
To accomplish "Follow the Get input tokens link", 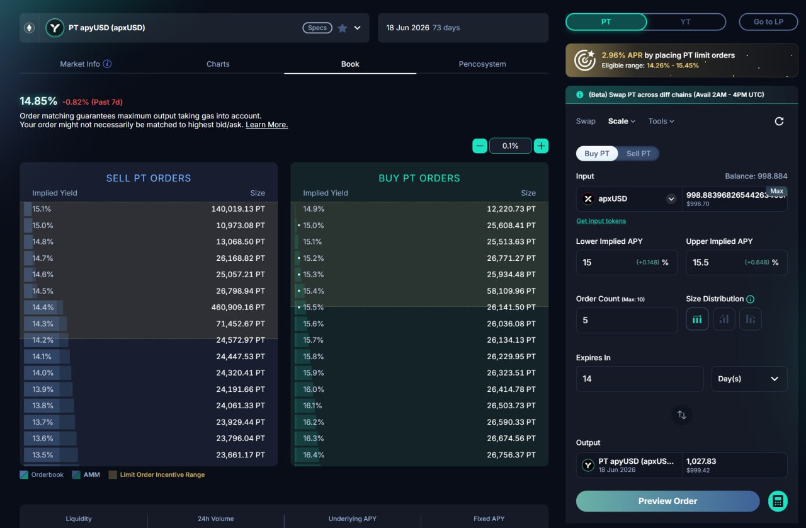I will [x=601, y=221].
